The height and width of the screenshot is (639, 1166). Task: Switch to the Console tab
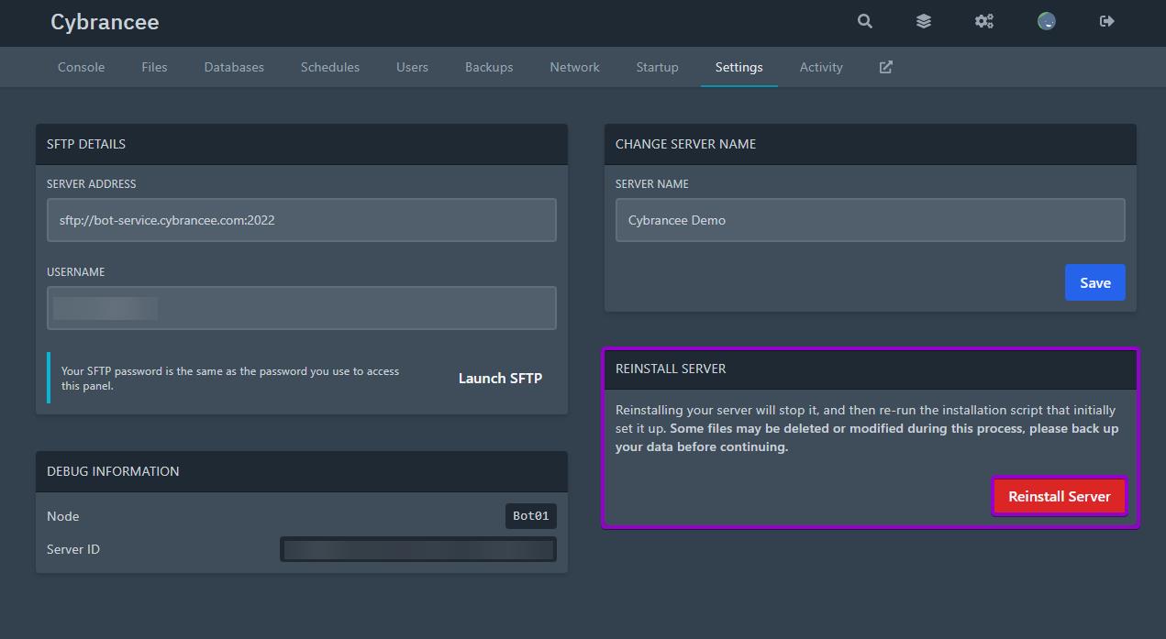[81, 67]
